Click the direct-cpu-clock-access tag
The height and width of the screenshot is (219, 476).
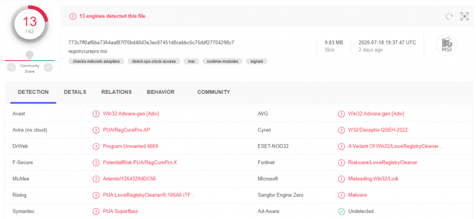coord(154,62)
